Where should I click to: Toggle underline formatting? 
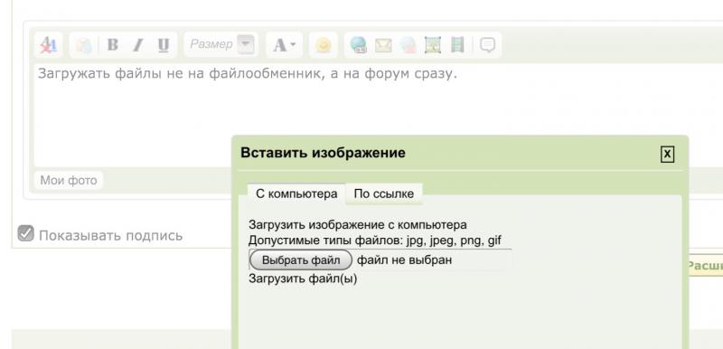164,45
